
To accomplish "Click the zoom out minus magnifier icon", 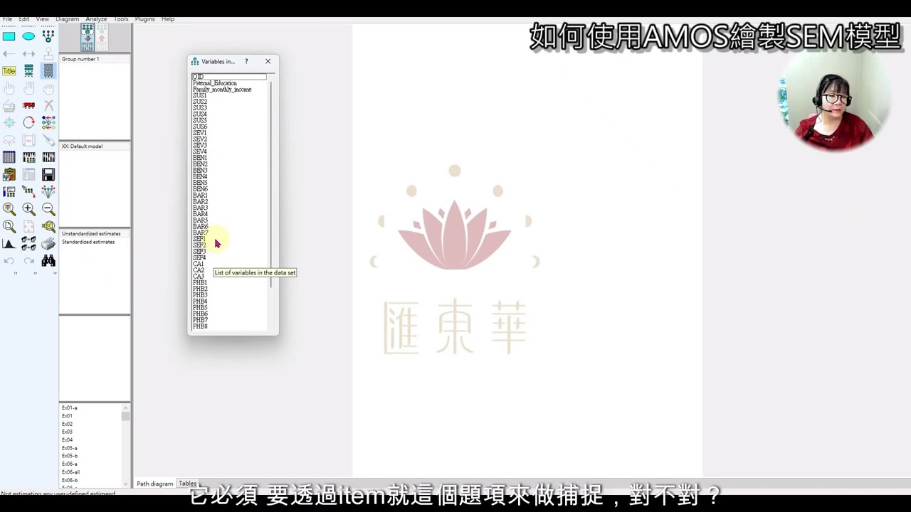I will point(48,209).
